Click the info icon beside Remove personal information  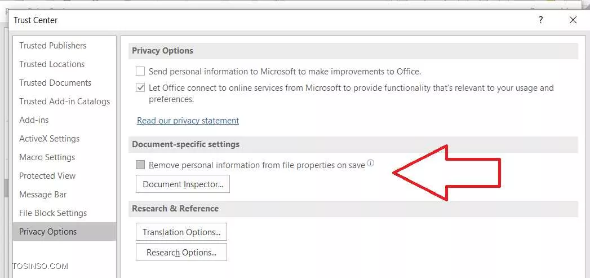[x=371, y=164]
